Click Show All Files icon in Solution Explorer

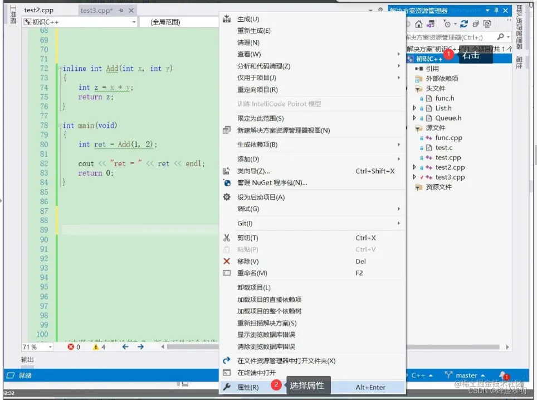pyautogui.click(x=487, y=24)
